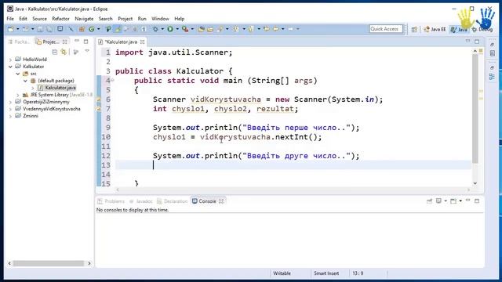Open the Navigate menu

[x=84, y=19]
